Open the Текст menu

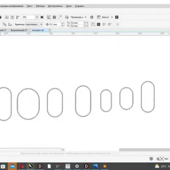pyautogui.click(x=30, y=6)
